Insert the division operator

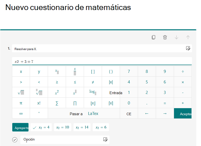pos(183,71)
